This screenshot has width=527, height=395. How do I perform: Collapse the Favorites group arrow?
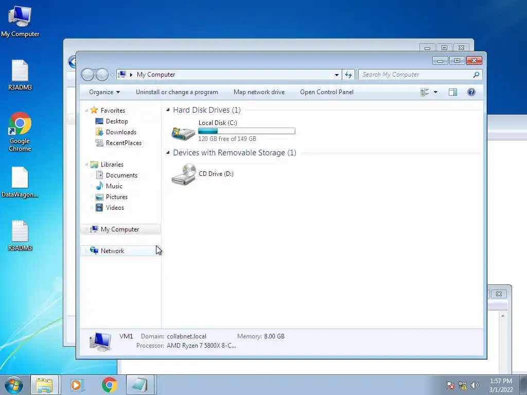pyautogui.click(x=86, y=110)
